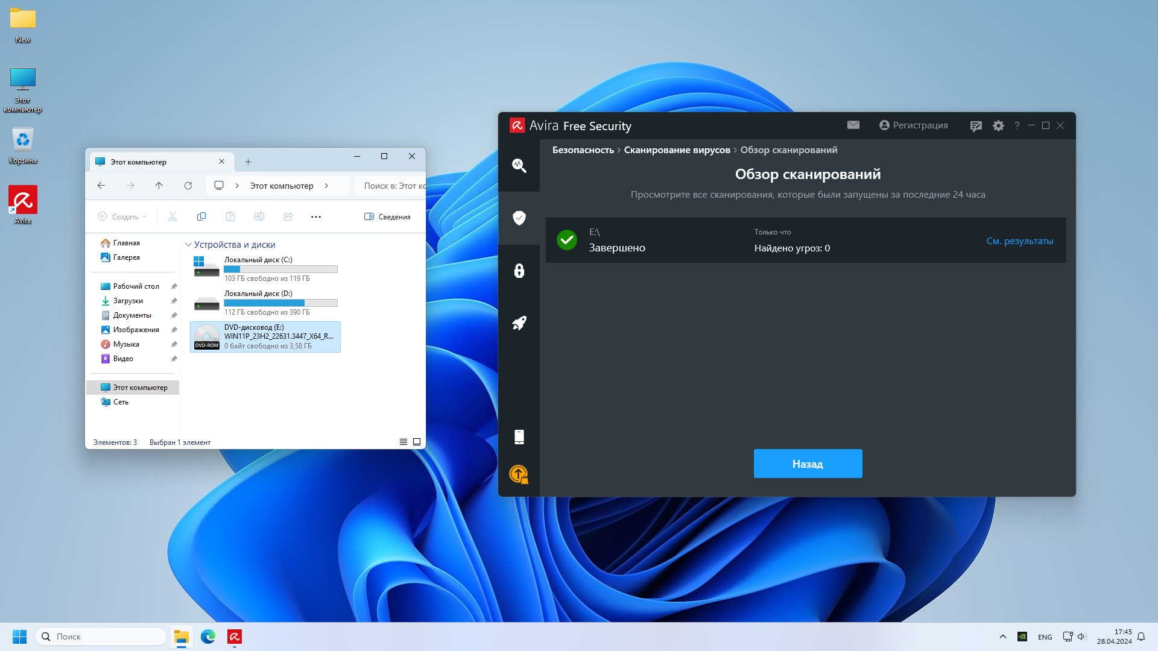Click 'Сканирование вирусов' breadcrumb item

677,150
